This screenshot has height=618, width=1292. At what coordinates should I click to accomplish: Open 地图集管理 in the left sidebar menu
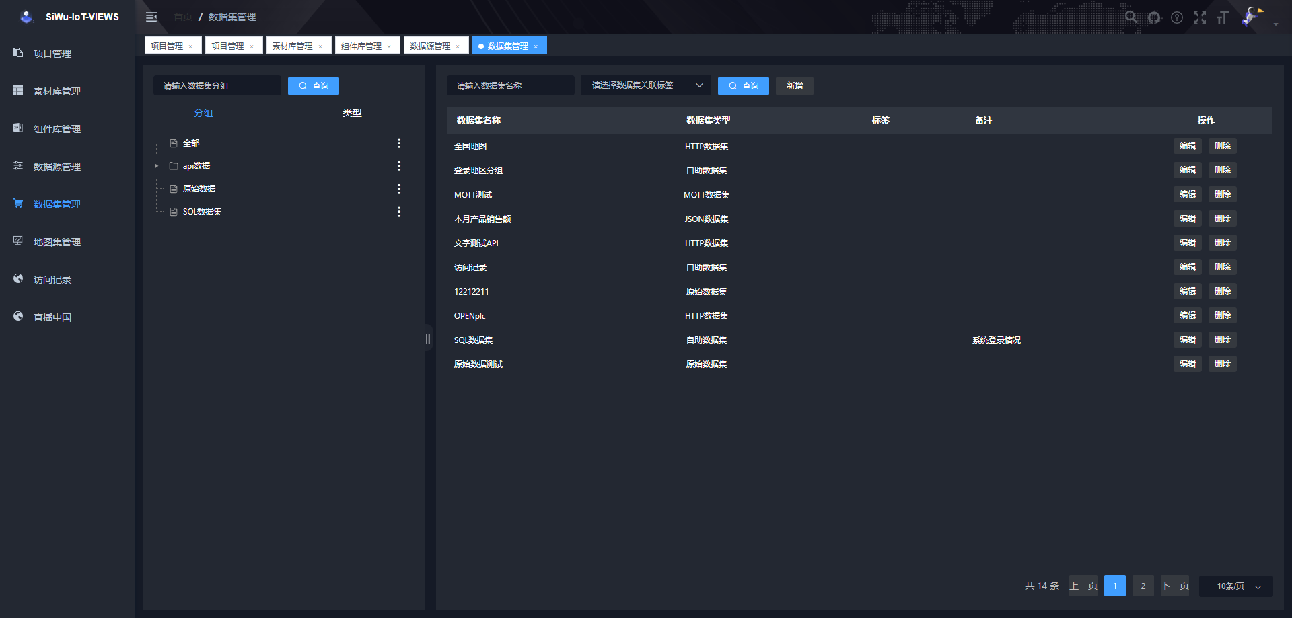(x=57, y=242)
